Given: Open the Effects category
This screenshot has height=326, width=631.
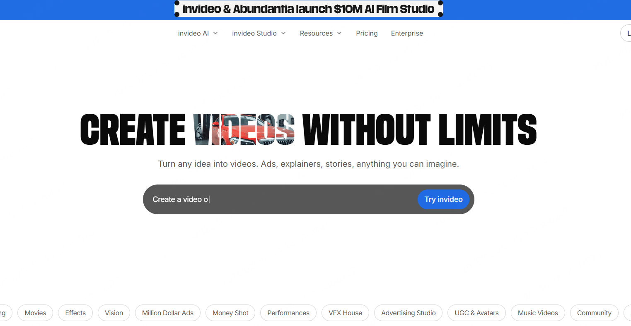Looking at the screenshot, I should 75,313.
